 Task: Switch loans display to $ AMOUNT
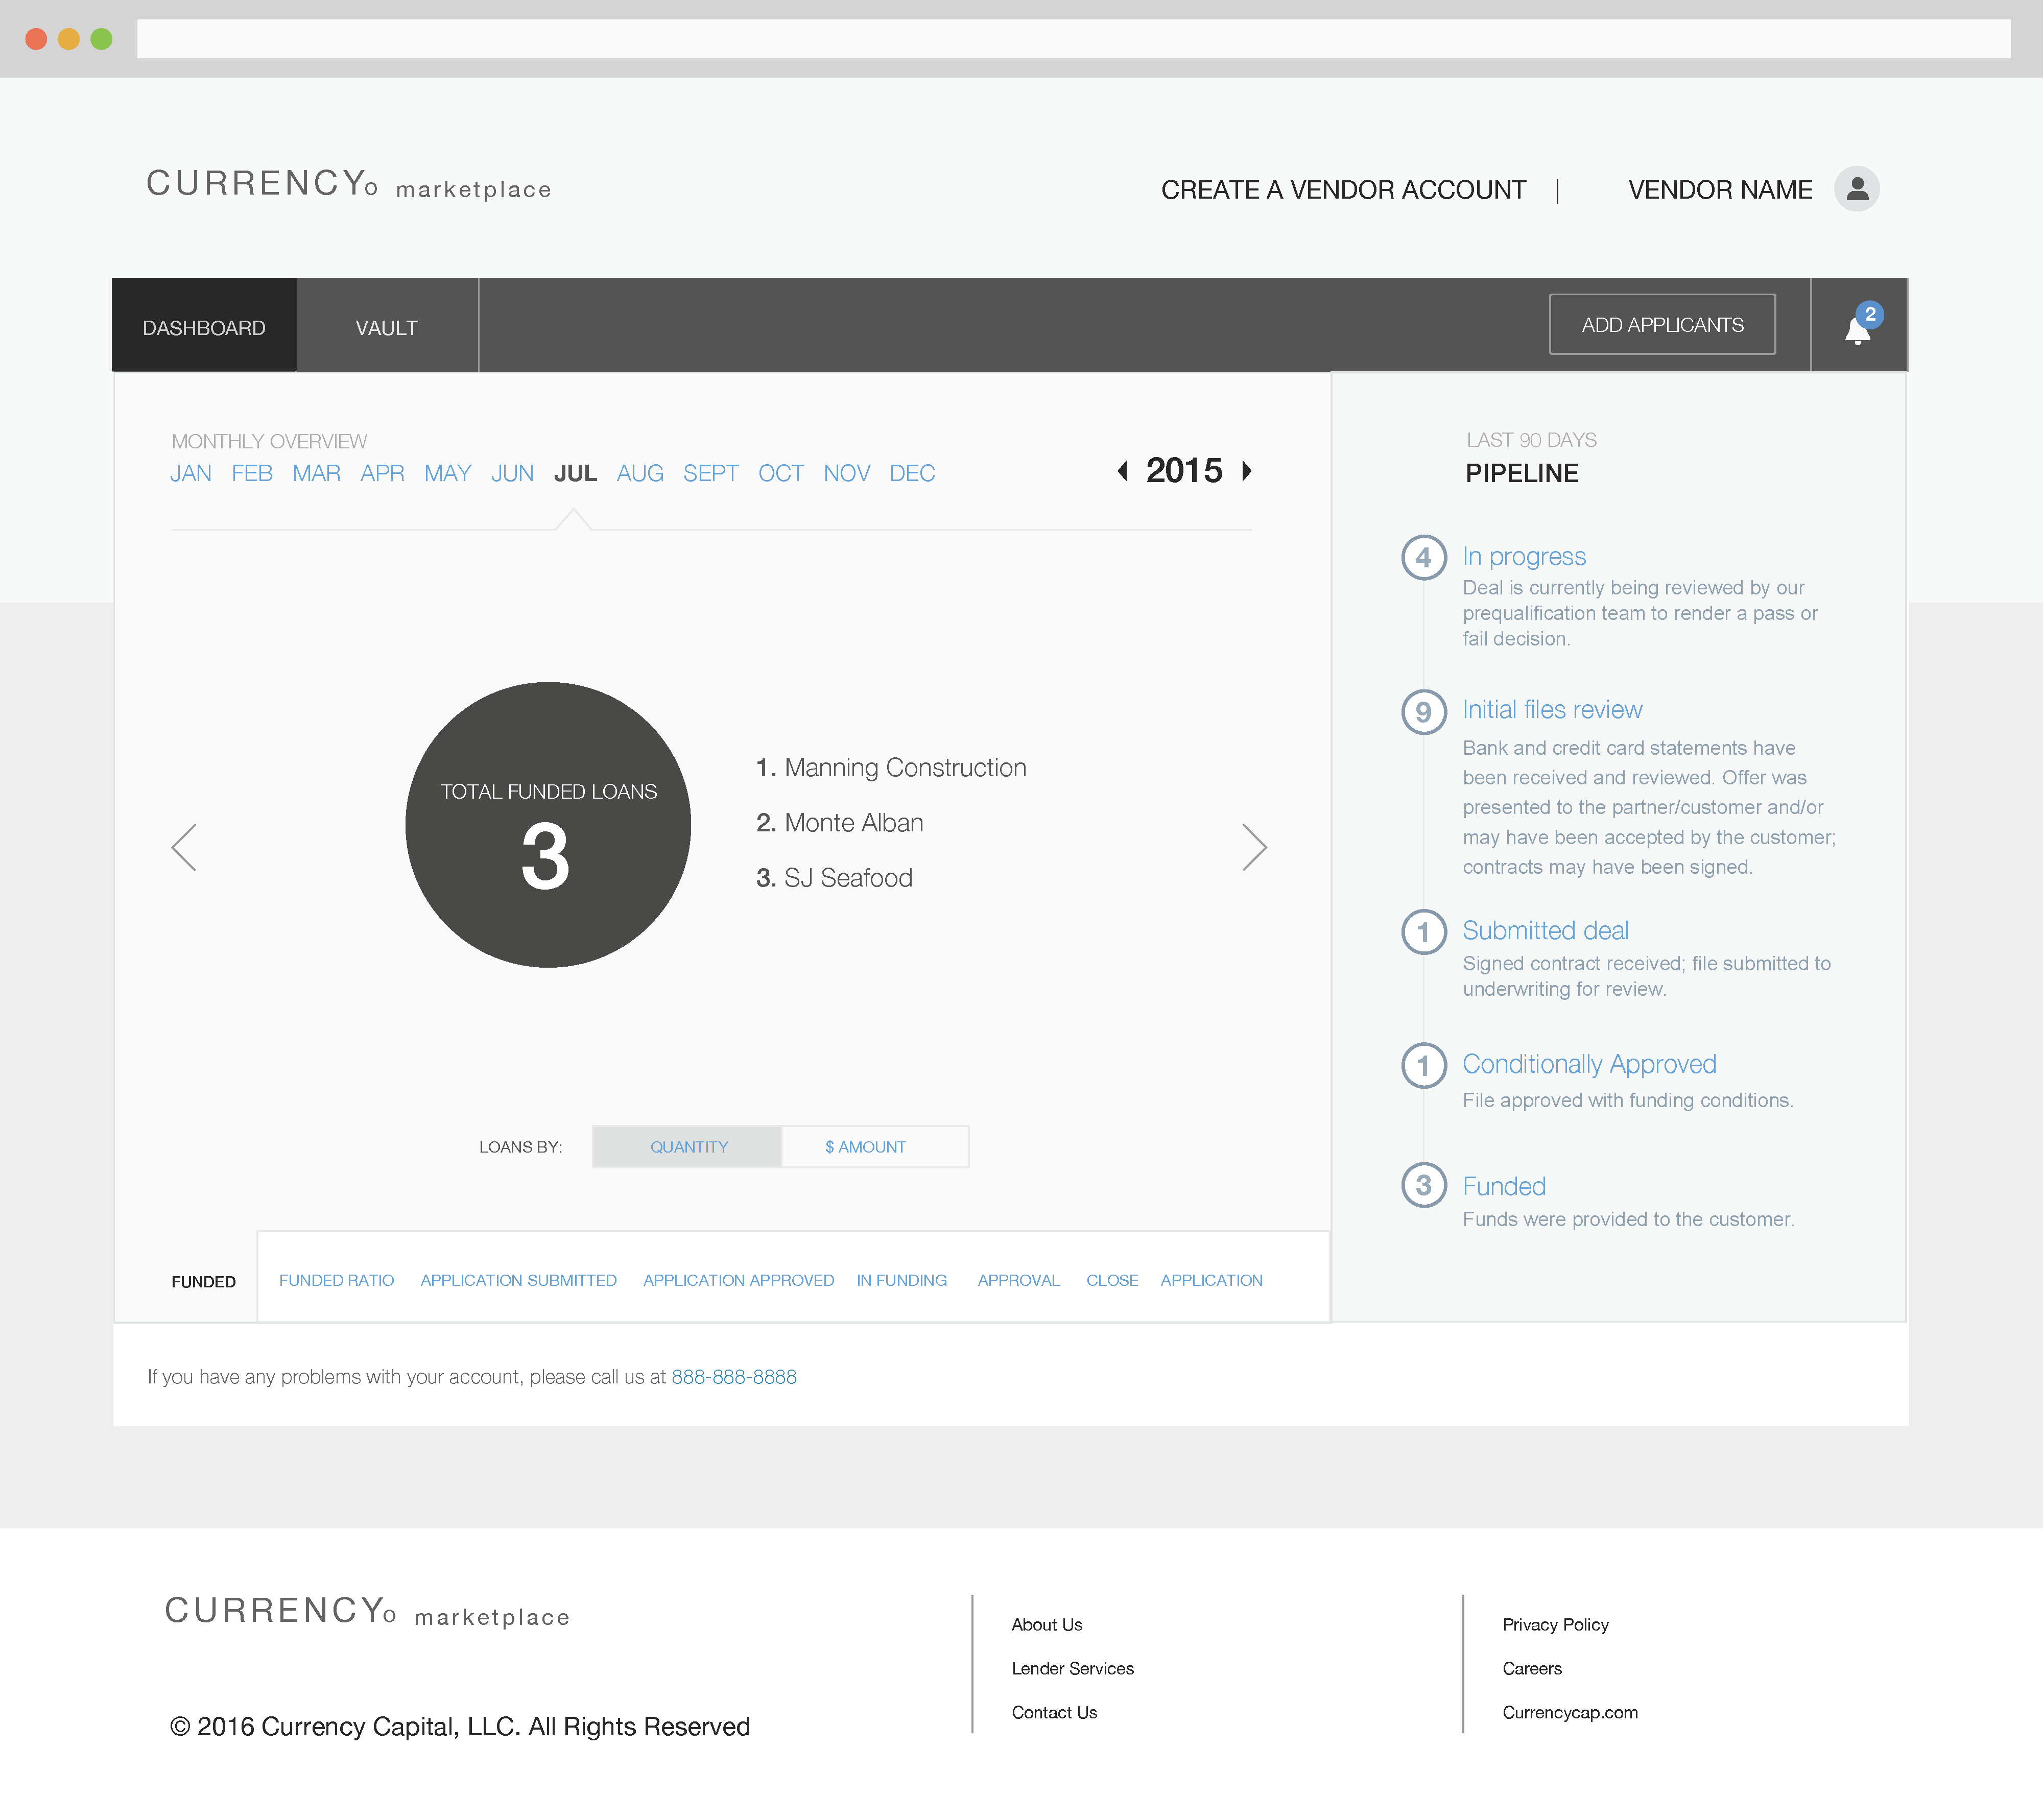click(864, 1146)
